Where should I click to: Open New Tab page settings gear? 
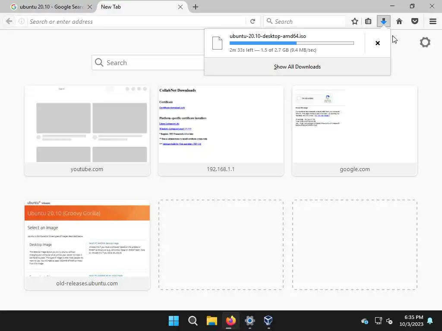425,43
